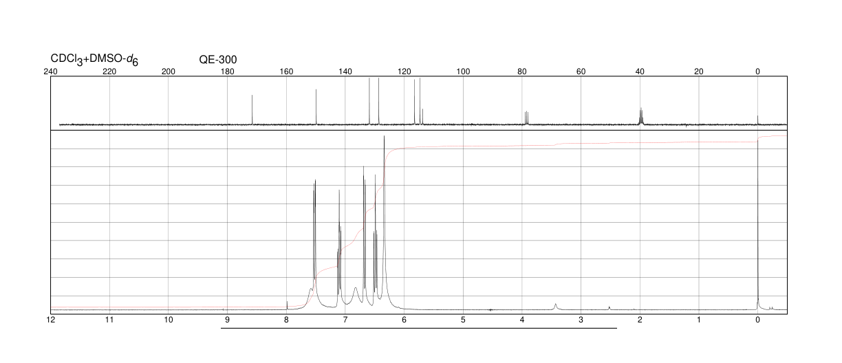Screen dimensions: 842x363
Task: Click the carbon peak near 172 ppm
Action: (x=252, y=109)
